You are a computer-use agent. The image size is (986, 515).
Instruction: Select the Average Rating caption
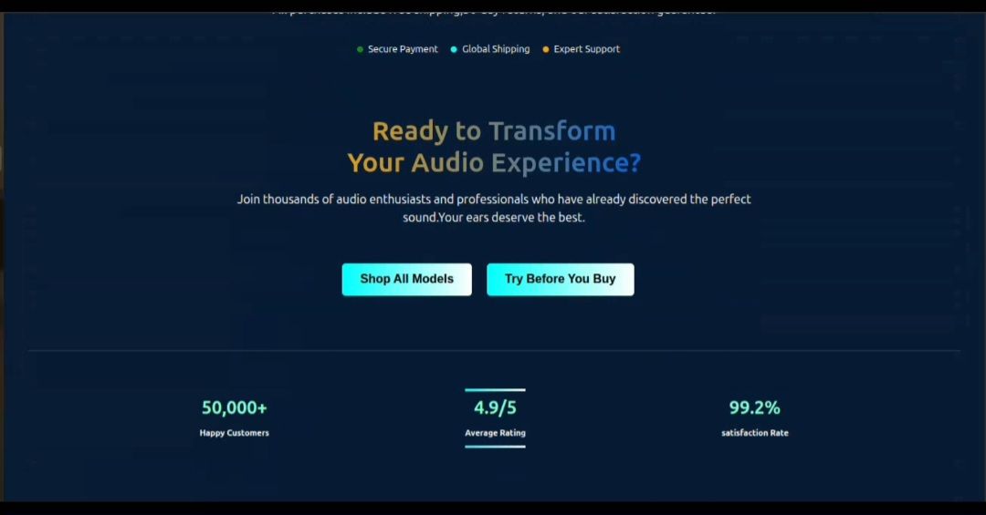(x=495, y=433)
